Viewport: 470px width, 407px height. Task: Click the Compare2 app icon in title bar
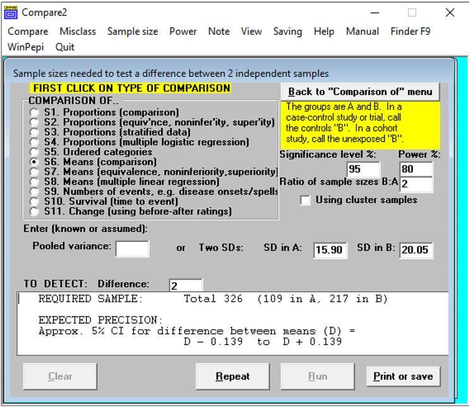pos(11,13)
